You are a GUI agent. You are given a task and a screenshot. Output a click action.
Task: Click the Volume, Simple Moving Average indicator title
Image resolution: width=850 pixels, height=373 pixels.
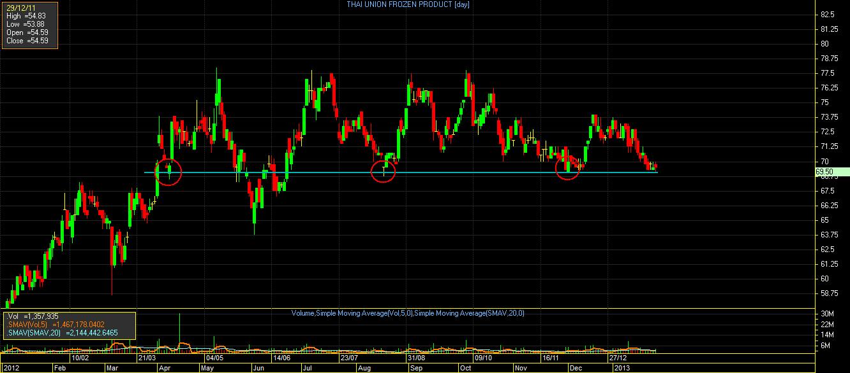[x=408, y=313]
